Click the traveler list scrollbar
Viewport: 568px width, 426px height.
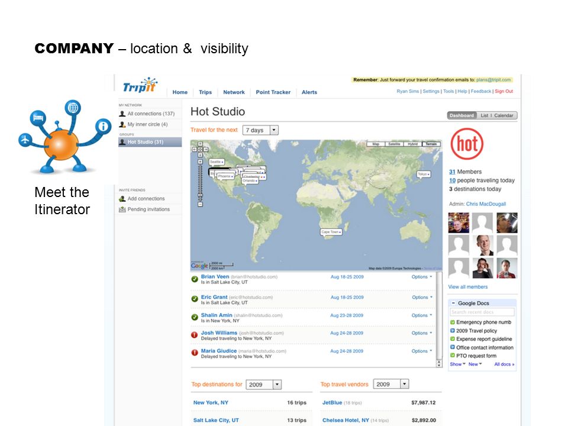pos(439,319)
